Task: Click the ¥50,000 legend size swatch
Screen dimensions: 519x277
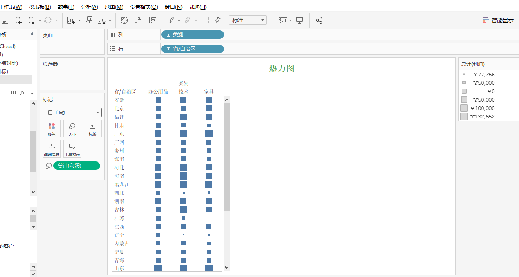Action: tap(464, 100)
